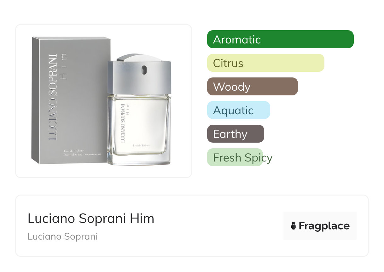The width and height of the screenshot is (384, 272).
Task: Click the Earthy accord bar
Action: pos(235,134)
